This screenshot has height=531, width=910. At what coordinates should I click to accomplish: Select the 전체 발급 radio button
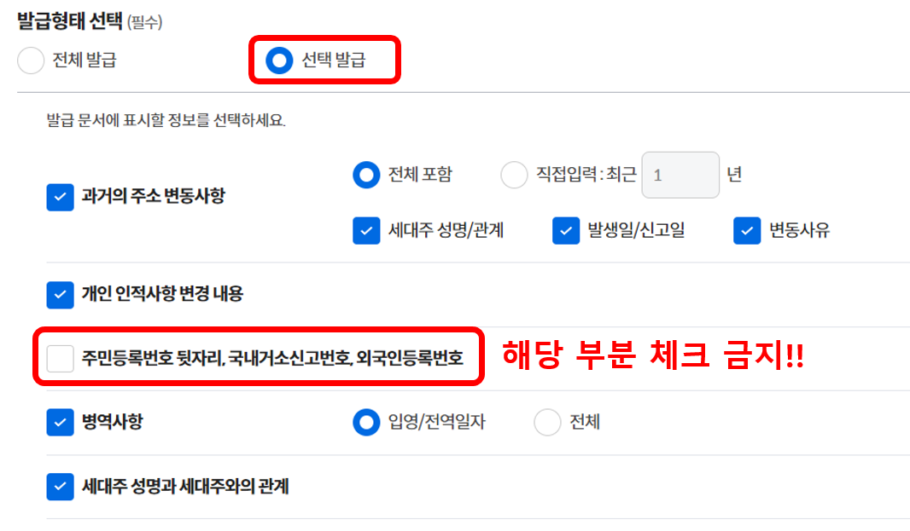31,61
